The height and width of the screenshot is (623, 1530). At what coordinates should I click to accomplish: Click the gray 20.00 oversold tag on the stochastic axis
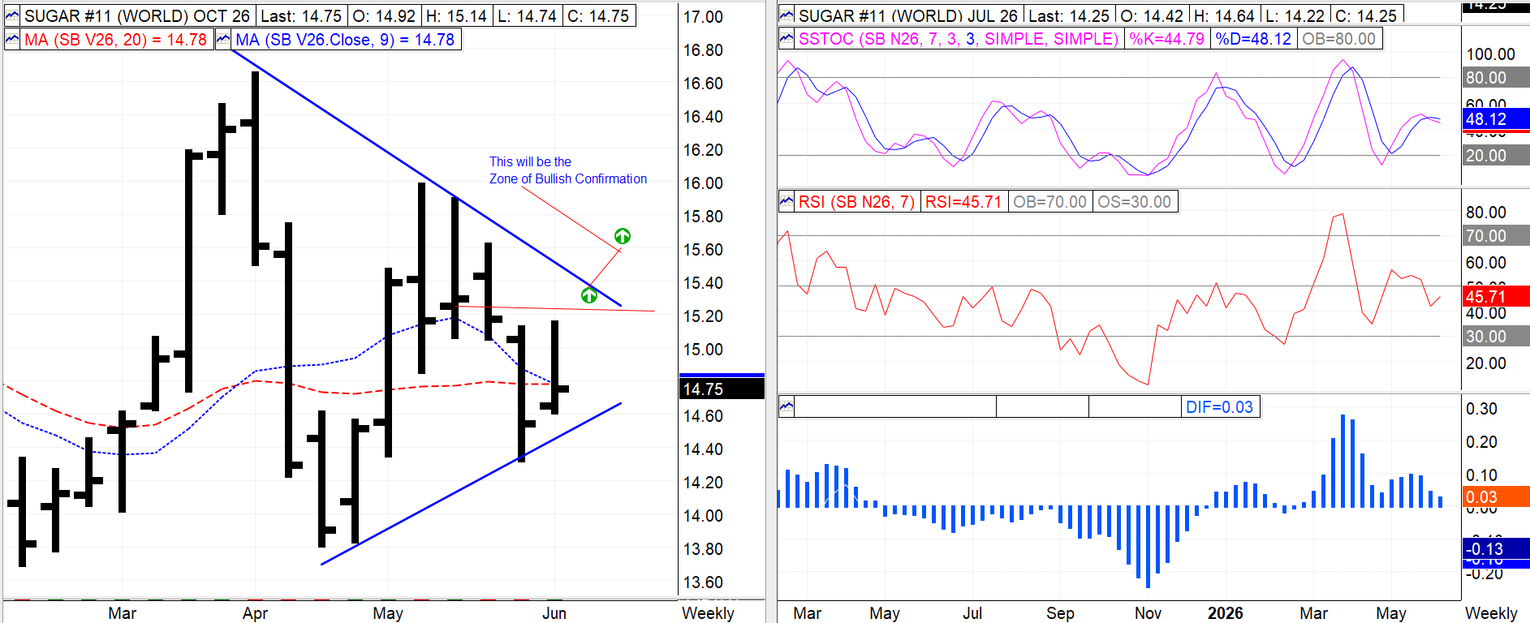click(1497, 156)
